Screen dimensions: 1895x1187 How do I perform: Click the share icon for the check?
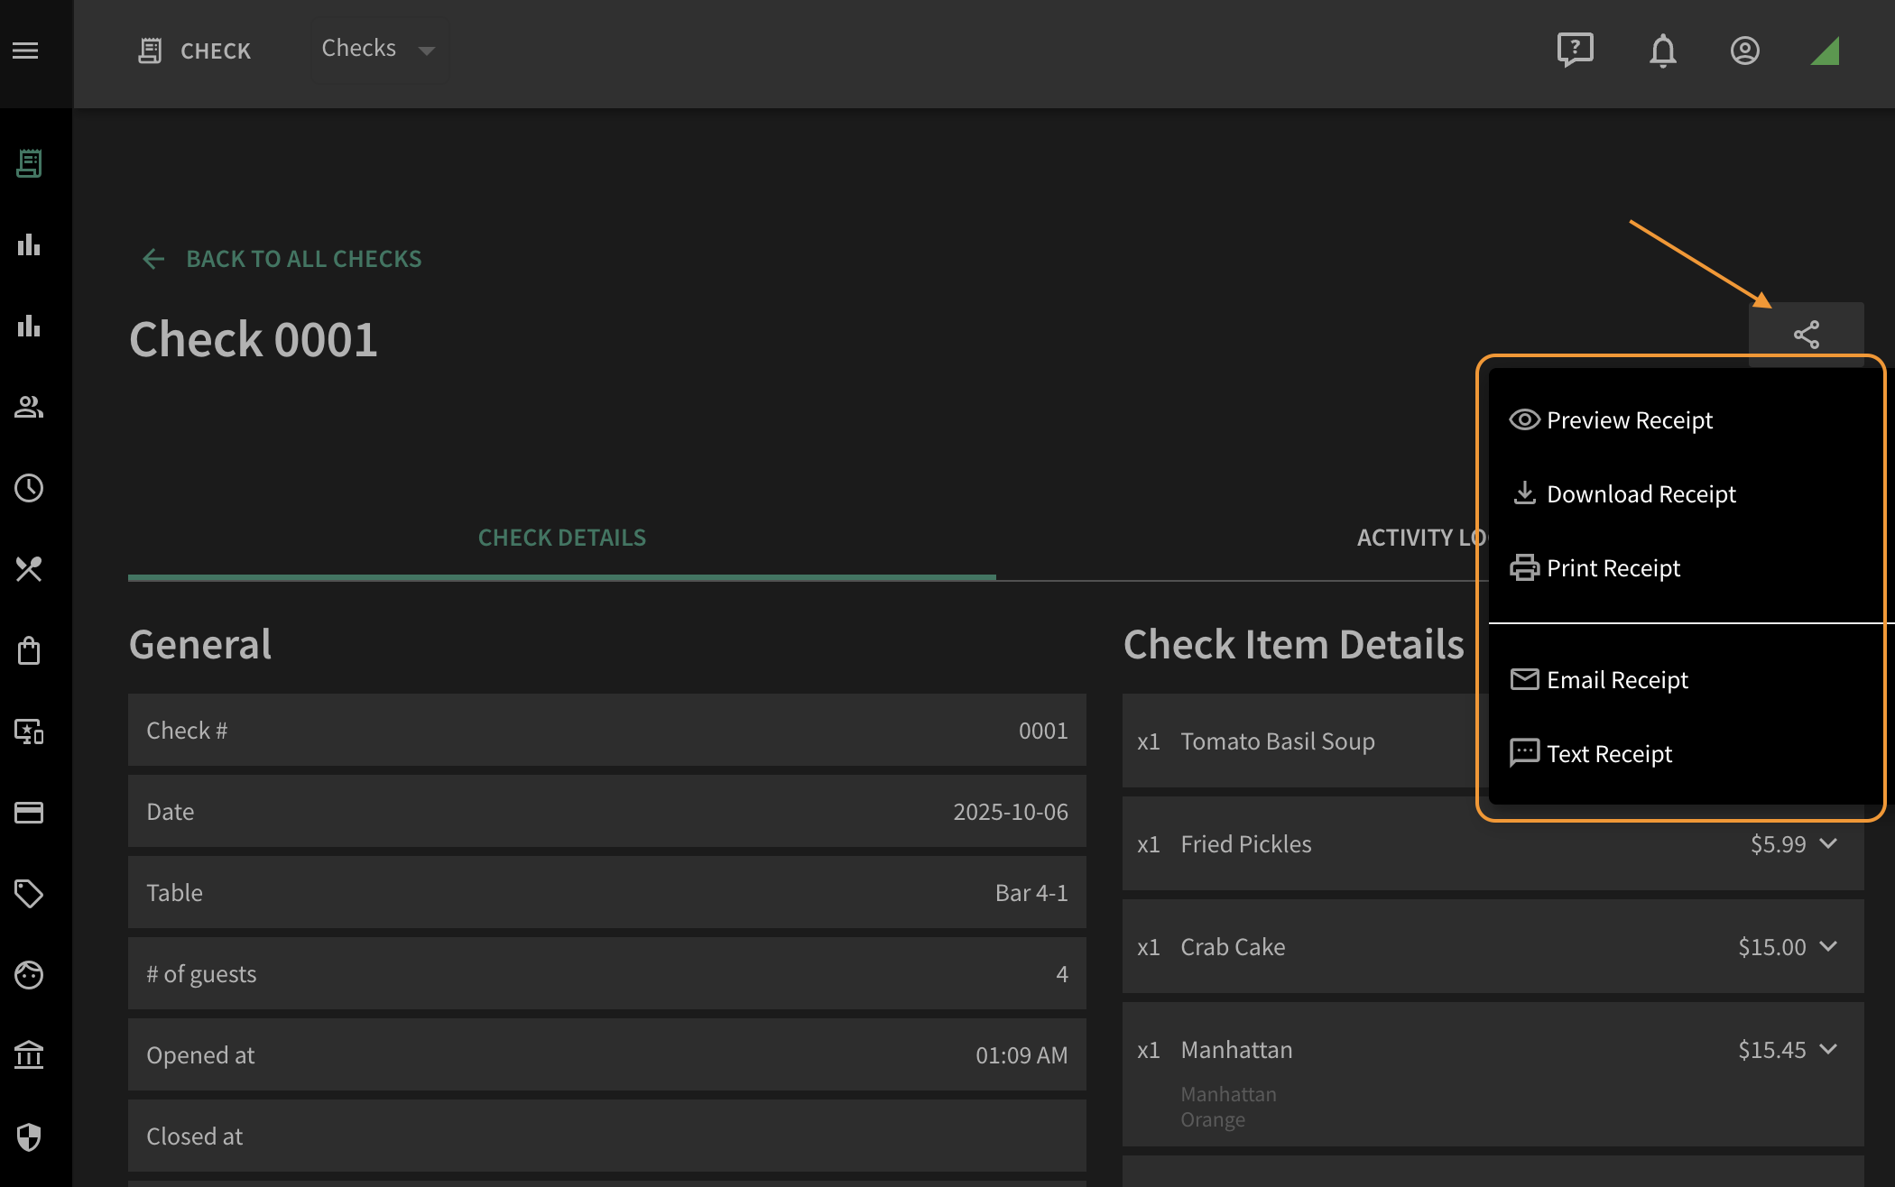pyautogui.click(x=1806, y=335)
